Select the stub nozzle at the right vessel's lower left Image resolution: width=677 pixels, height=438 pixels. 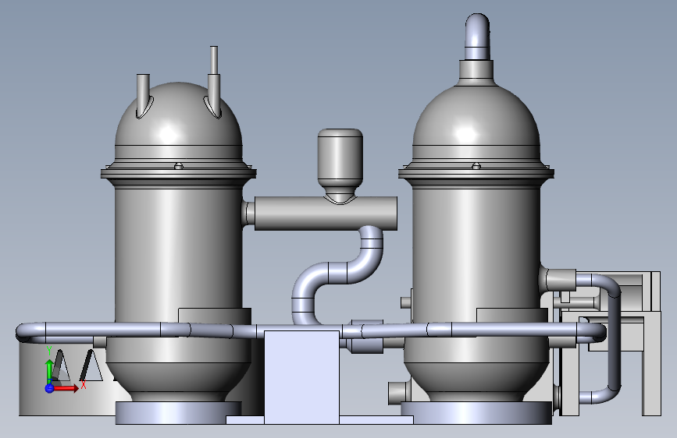[397, 393]
